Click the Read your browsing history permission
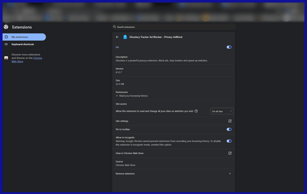The height and width of the screenshot is (194, 307). coord(134,96)
